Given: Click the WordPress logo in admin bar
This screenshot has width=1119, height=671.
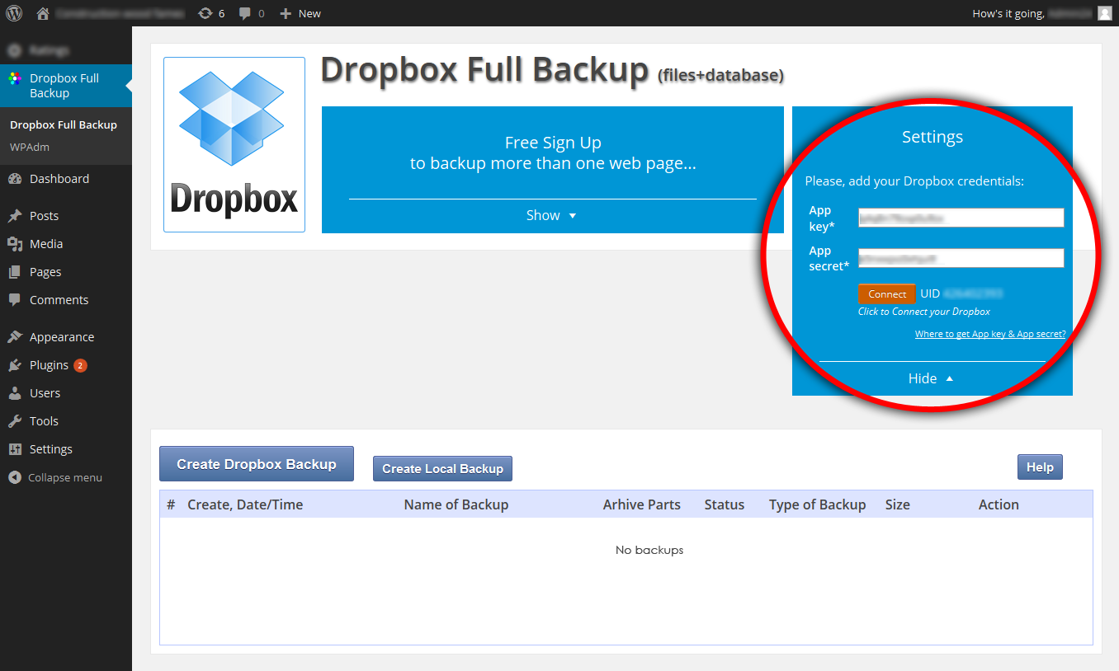Looking at the screenshot, I should [x=14, y=13].
